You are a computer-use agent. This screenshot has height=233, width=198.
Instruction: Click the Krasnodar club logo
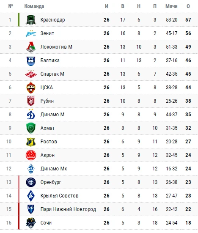point(31,20)
